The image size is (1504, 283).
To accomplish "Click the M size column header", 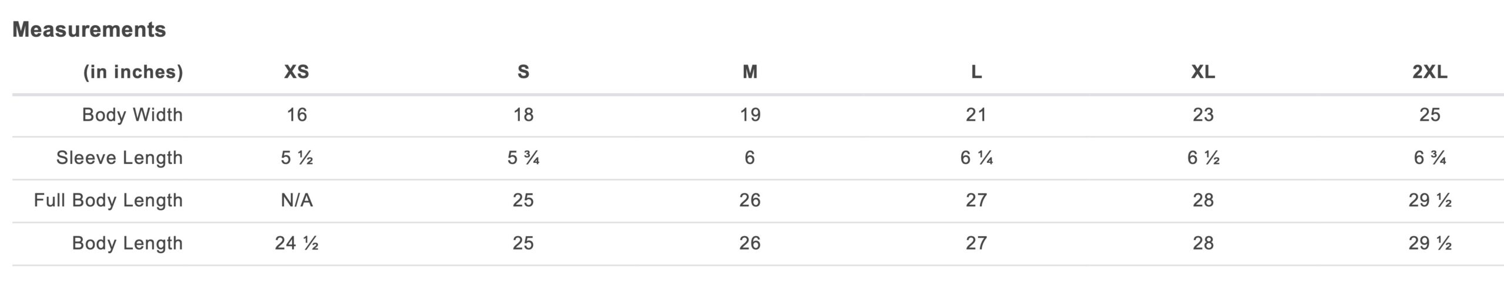I will tap(750, 71).
